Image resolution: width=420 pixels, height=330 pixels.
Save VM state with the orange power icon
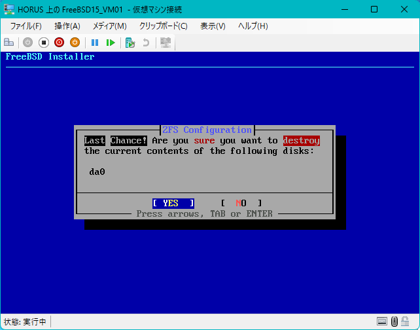75,43
